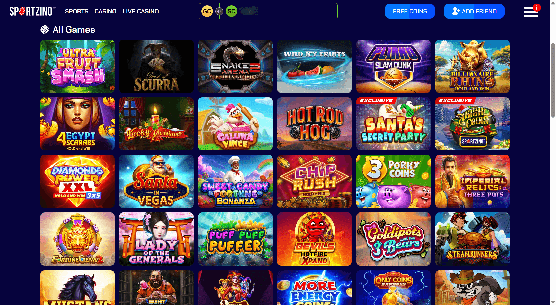556x305 pixels.
Task: Go to Live Casino section
Action: [x=141, y=11]
